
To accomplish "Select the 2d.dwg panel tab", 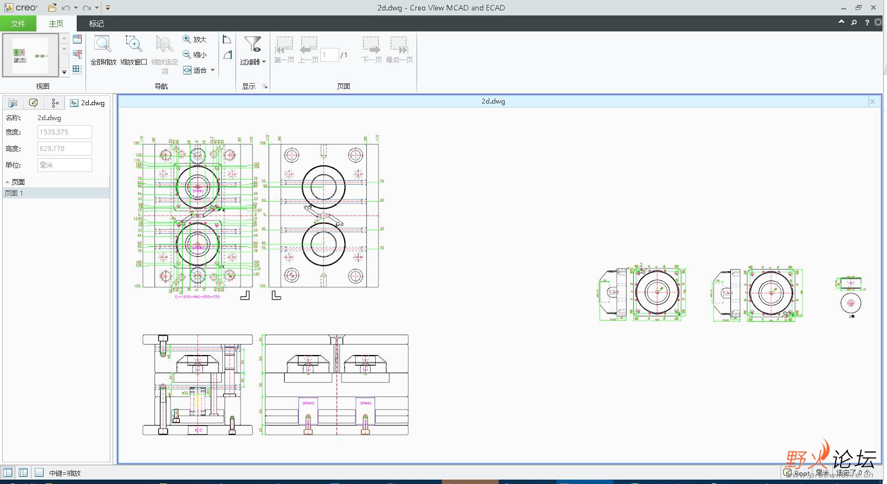I will (x=87, y=103).
